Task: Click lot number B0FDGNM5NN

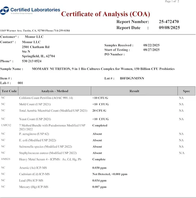Action: (132, 78)
